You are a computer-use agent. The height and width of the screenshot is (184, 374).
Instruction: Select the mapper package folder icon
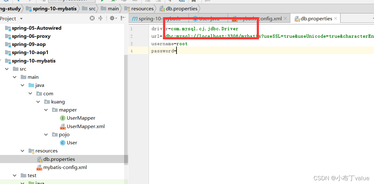tap(55, 110)
